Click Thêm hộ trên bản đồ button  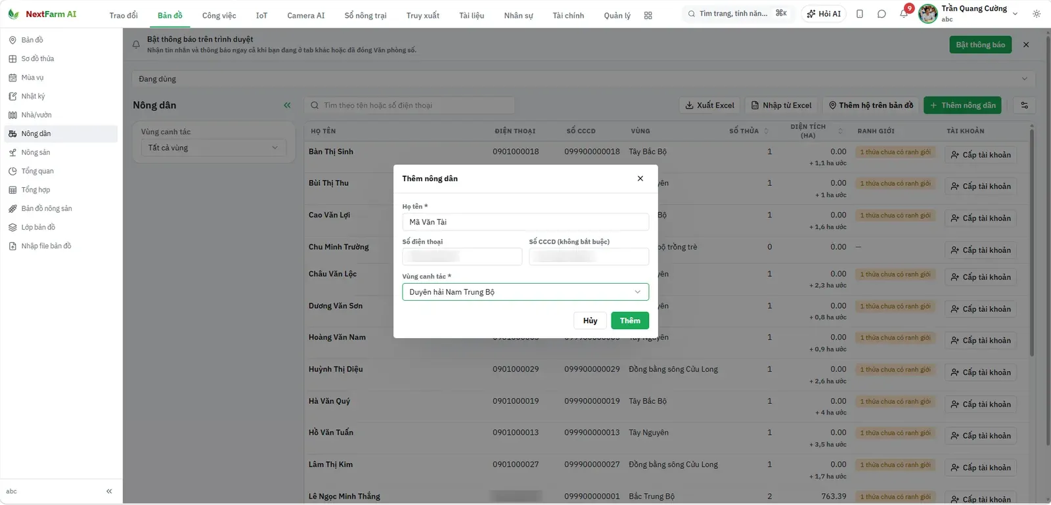click(871, 105)
